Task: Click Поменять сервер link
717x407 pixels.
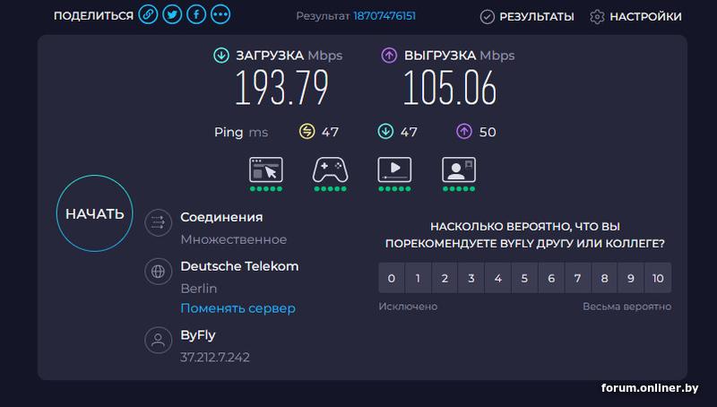Action: pos(238,308)
